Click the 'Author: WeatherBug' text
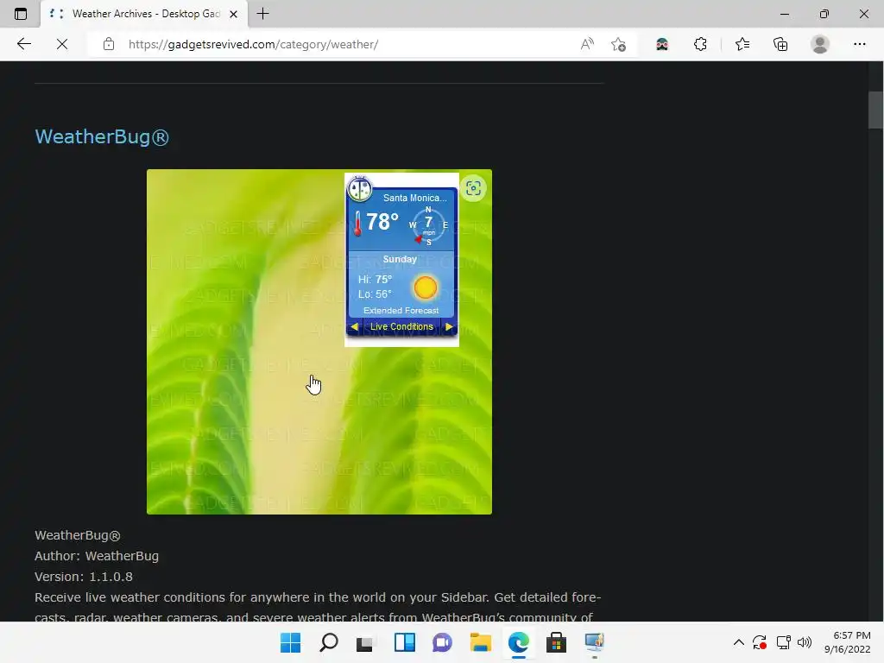884x663 pixels. pos(97,556)
